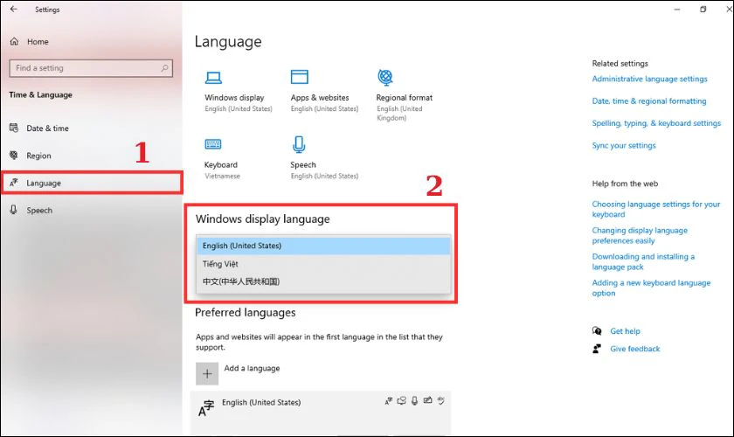Click the handwriting icon on English row
This screenshot has height=437, width=734.
pos(427,400)
